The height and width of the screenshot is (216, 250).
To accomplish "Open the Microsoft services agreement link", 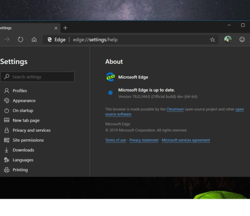I will (x=186, y=140).
